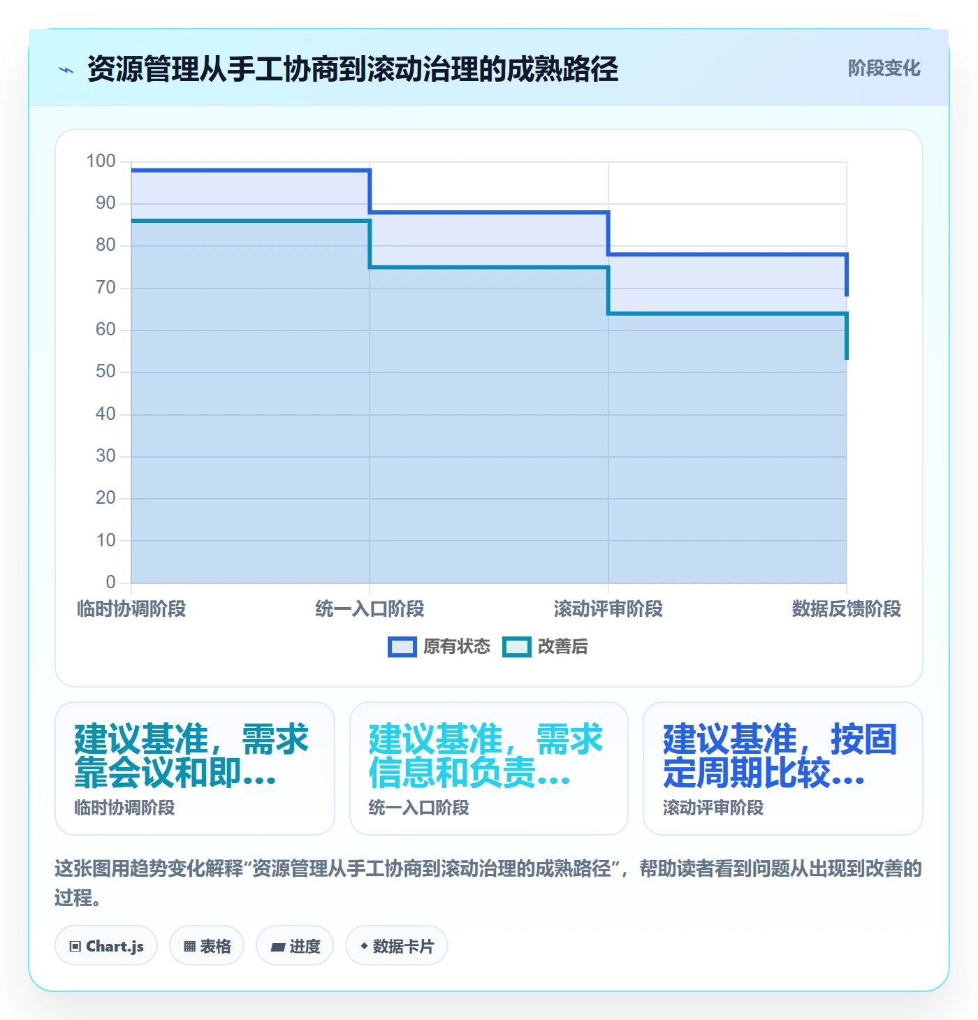Click the bar icon in the 进度 tag
This screenshot has height=1020, width=978.
pos(278,947)
